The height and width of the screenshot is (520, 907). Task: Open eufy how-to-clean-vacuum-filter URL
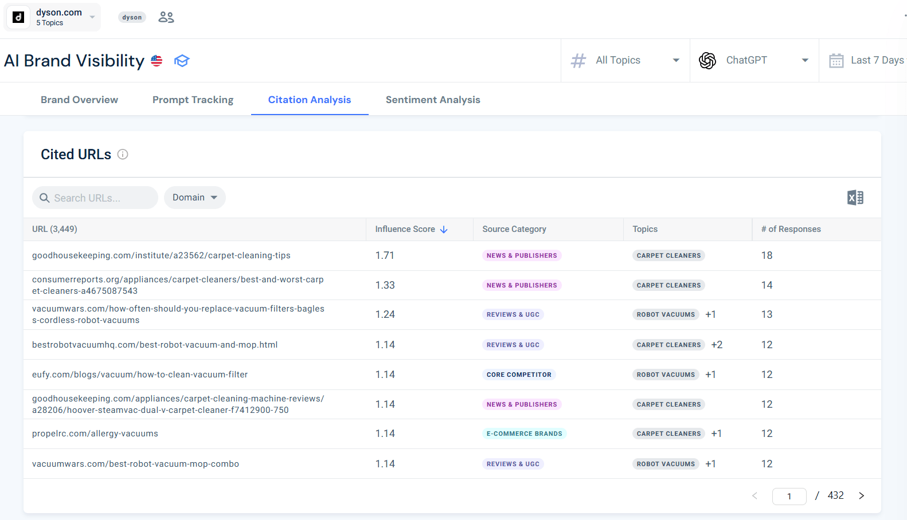click(140, 375)
